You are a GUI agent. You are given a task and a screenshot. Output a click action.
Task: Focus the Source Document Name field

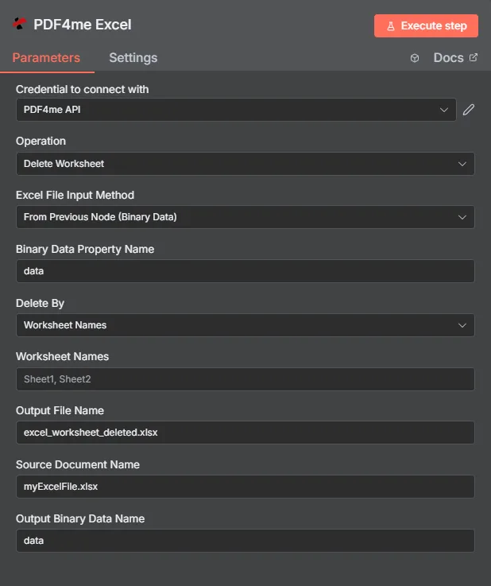(246, 487)
